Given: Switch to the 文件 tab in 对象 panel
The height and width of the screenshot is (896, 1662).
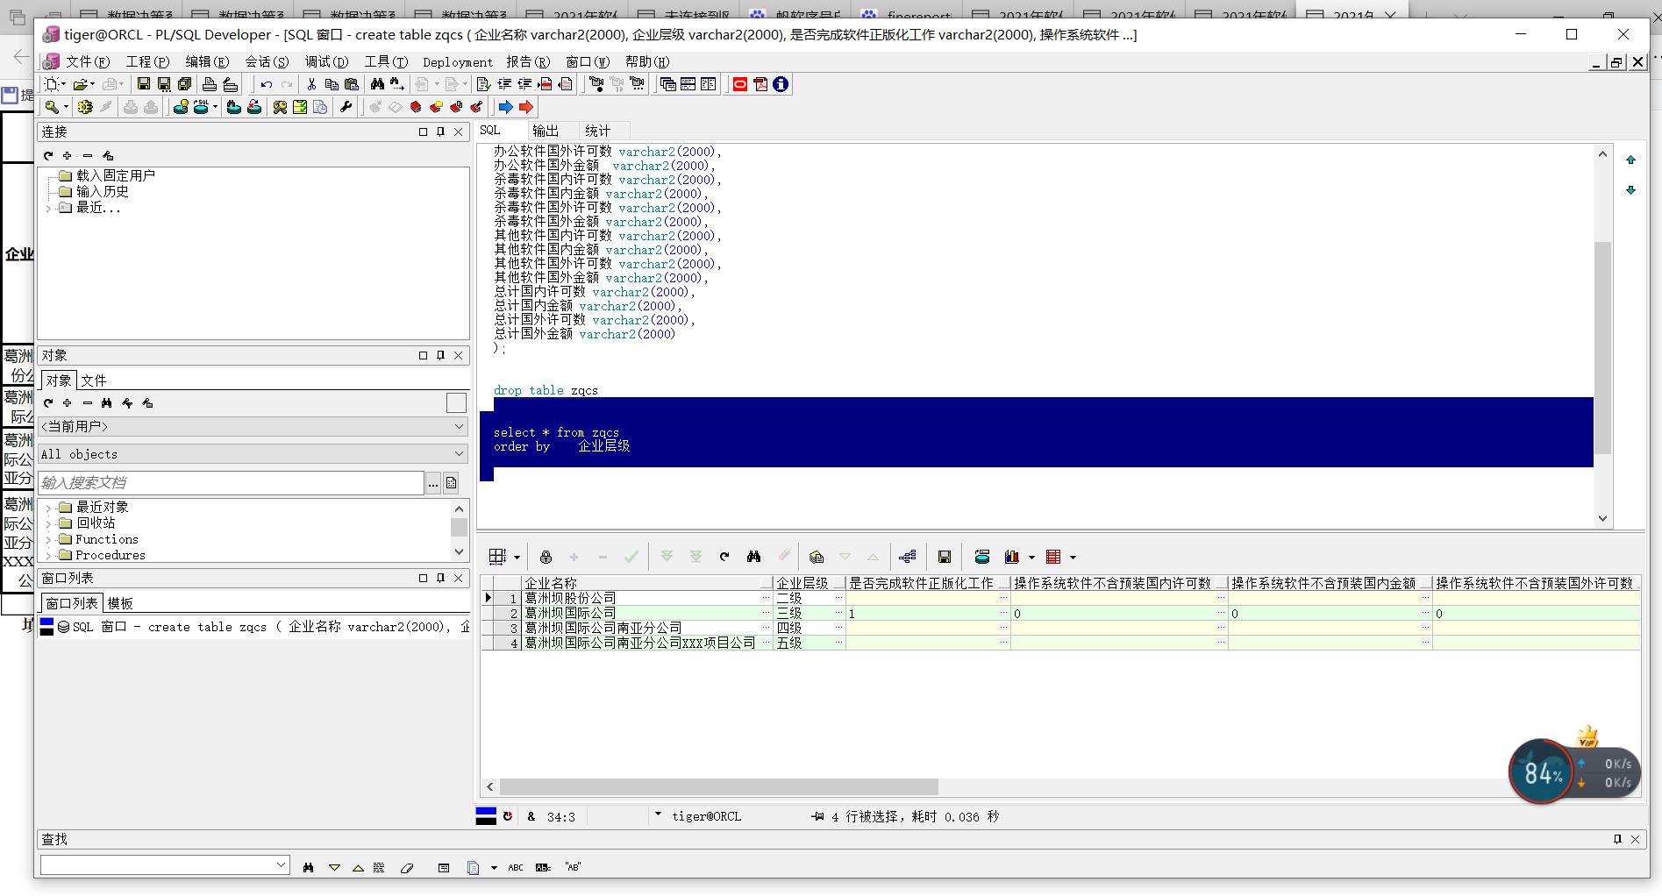Looking at the screenshot, I should coord(94,380).
